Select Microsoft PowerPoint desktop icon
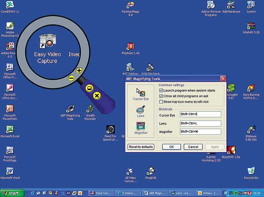Image resolution: width=264 pixels, height=197 pixels. tap(10, 113)
